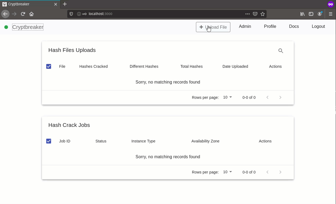
Task: Show site information icon in address bar
Action: point(79,14)
